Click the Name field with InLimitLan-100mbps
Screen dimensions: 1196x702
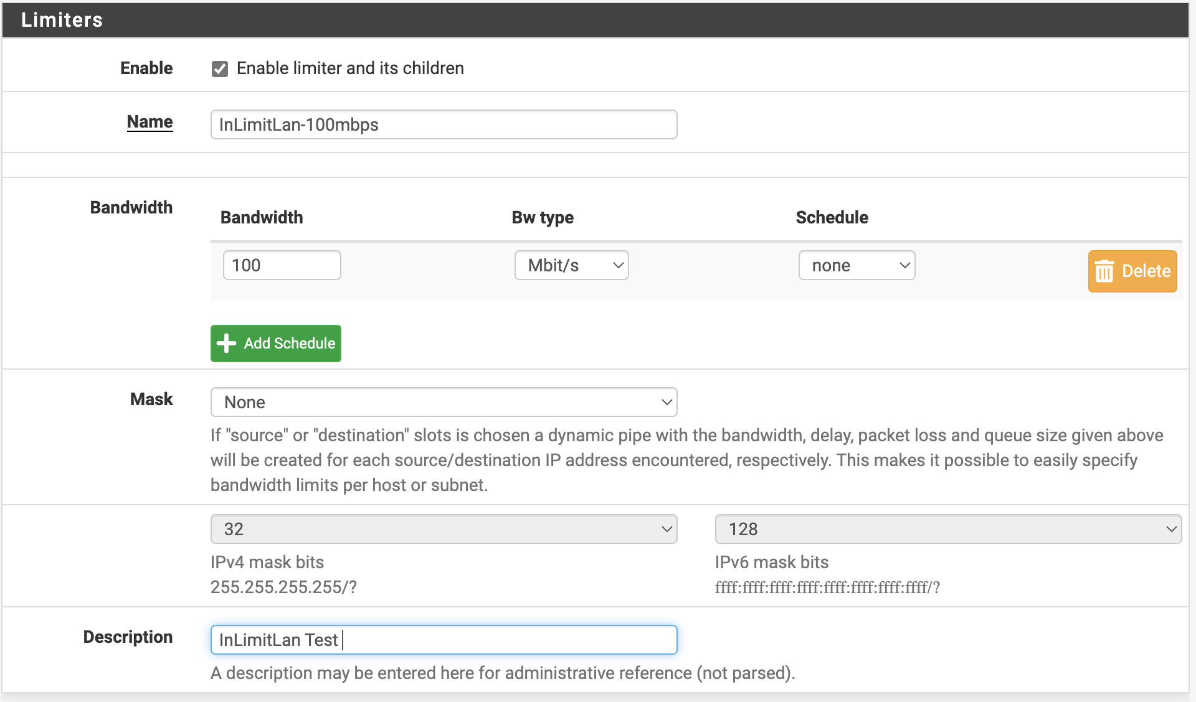(x=444, y=124)
